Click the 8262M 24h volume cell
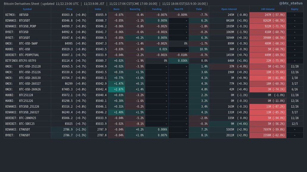 268,21
